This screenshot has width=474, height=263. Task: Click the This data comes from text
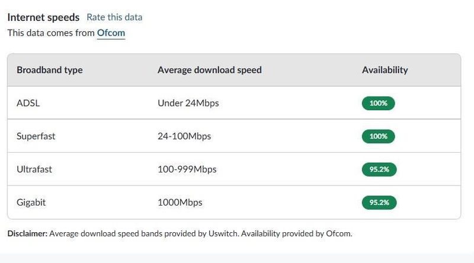51,33
